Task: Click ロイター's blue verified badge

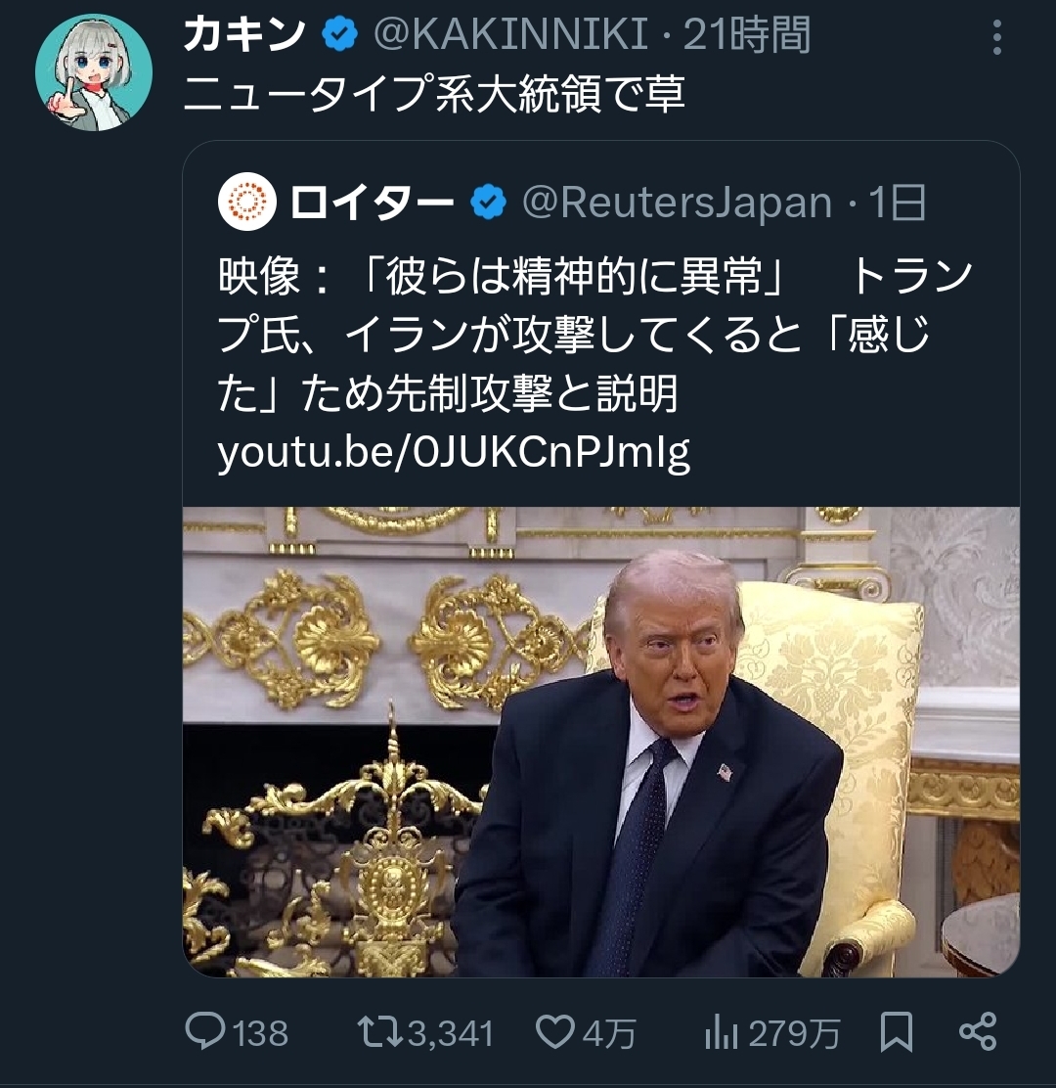Action: 489,203
